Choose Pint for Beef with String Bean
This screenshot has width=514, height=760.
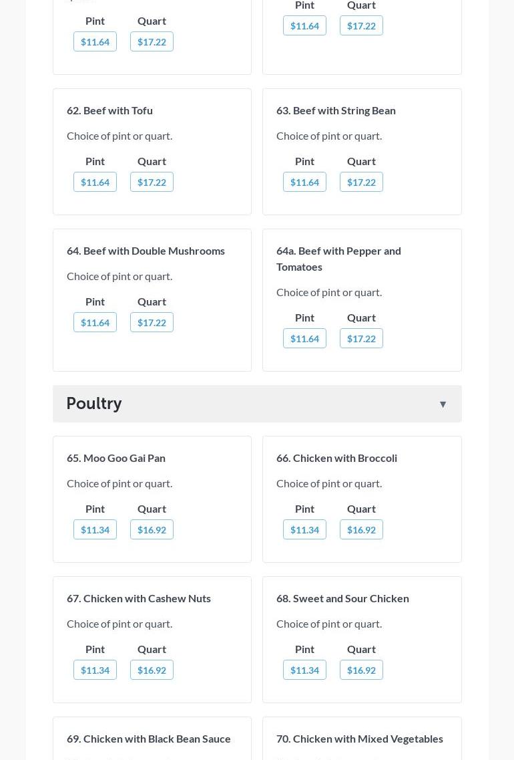click(304, 182)
